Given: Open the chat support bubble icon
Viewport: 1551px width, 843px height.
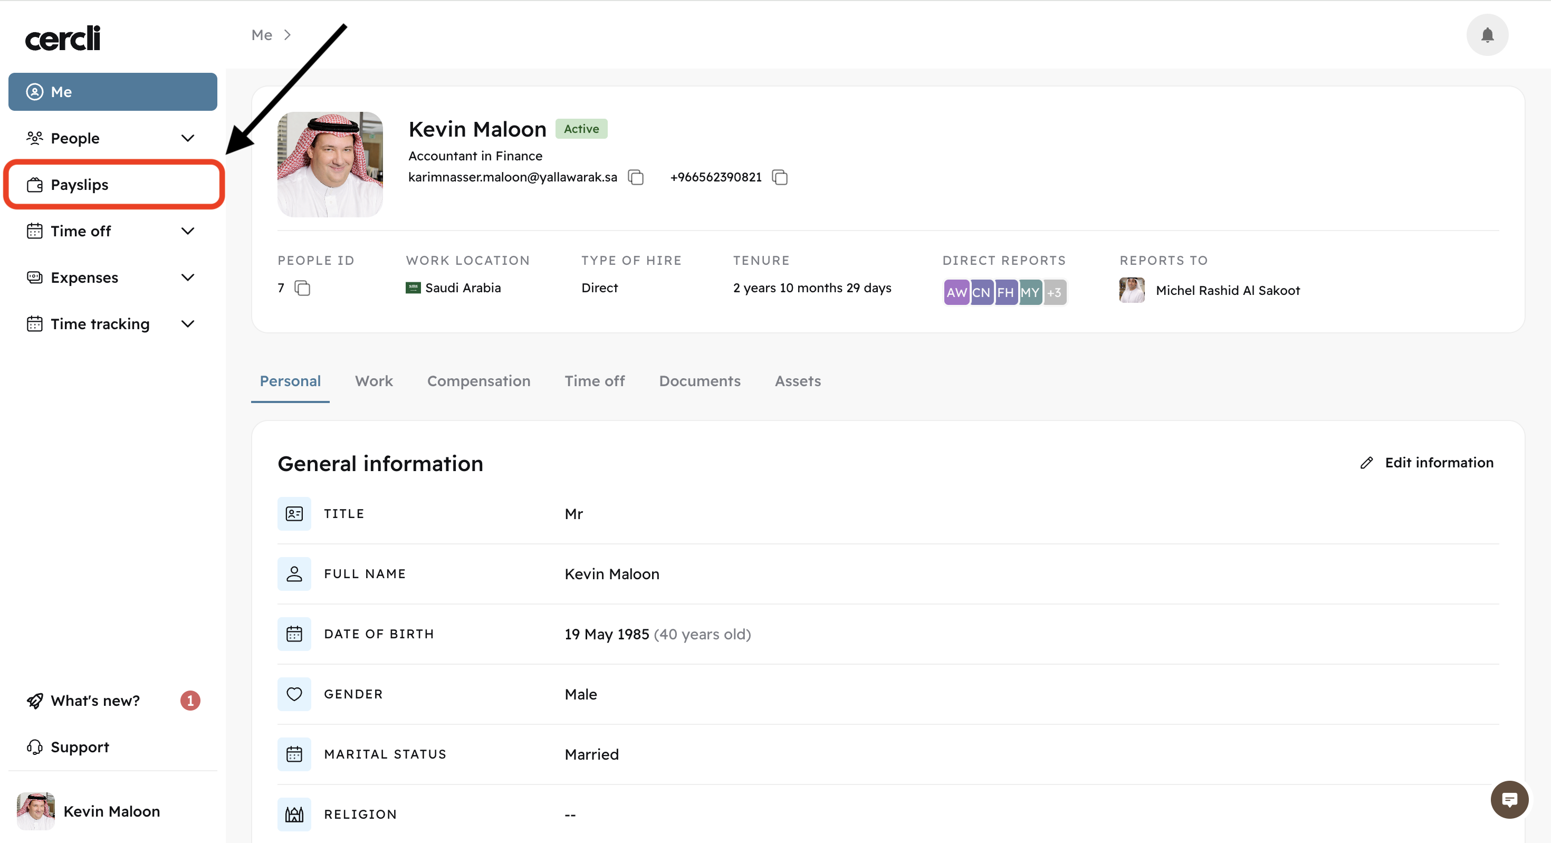Looking at the screenshot, I should tap(1509, 800).
